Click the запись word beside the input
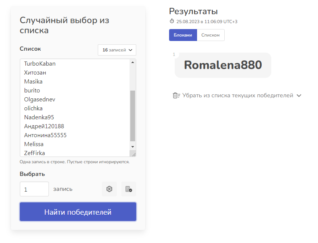This screenshot has width=318, height=243. [63, 189]
